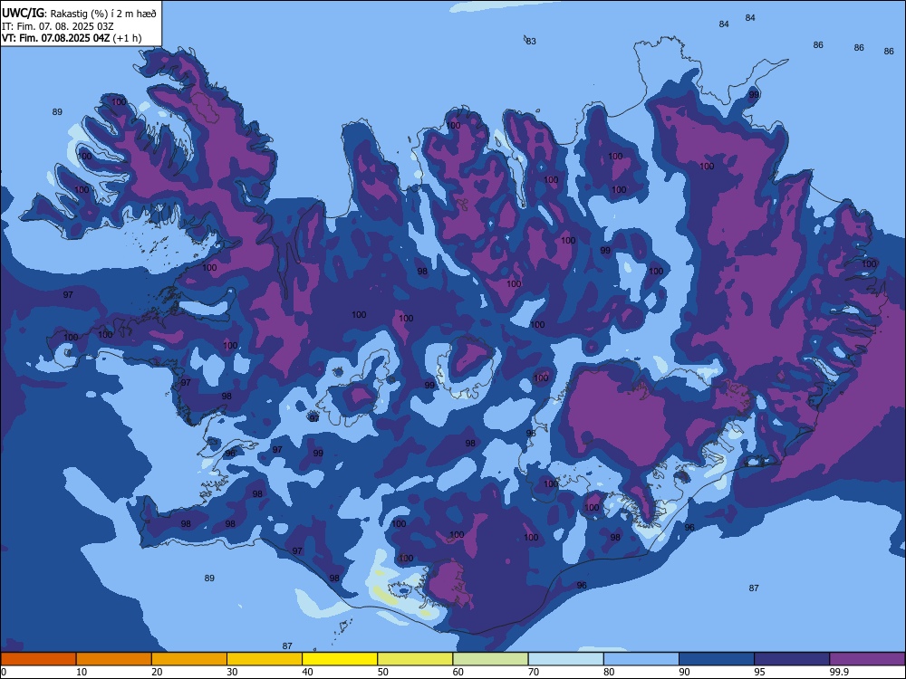The image size is (906, 679).
Task: Pick the light green 60–70 legend swatch
Action: [490, 659]
